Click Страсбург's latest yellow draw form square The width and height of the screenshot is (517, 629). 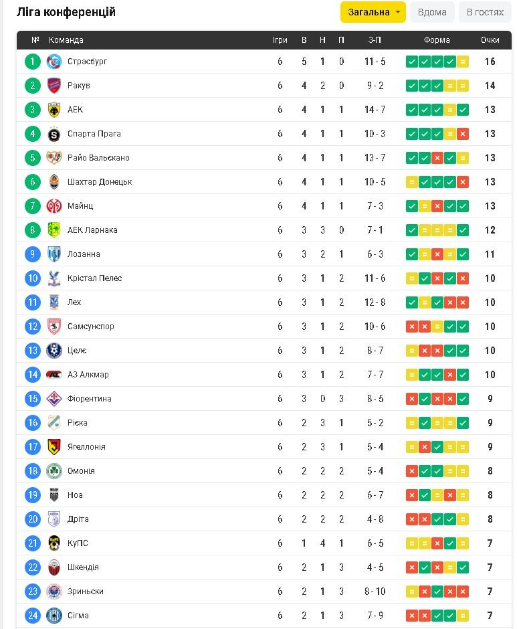[x=463, y=62]
